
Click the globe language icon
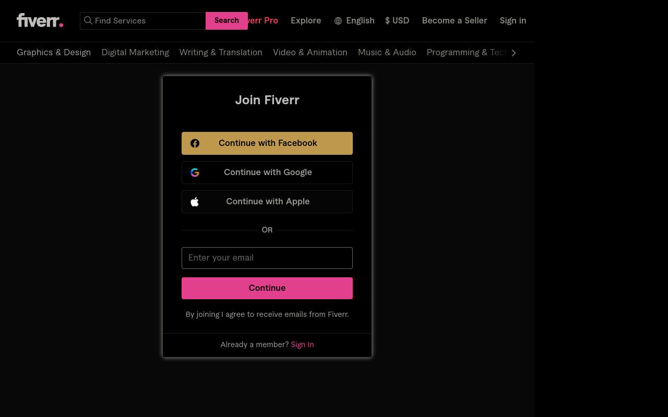(x=338, y=21)
